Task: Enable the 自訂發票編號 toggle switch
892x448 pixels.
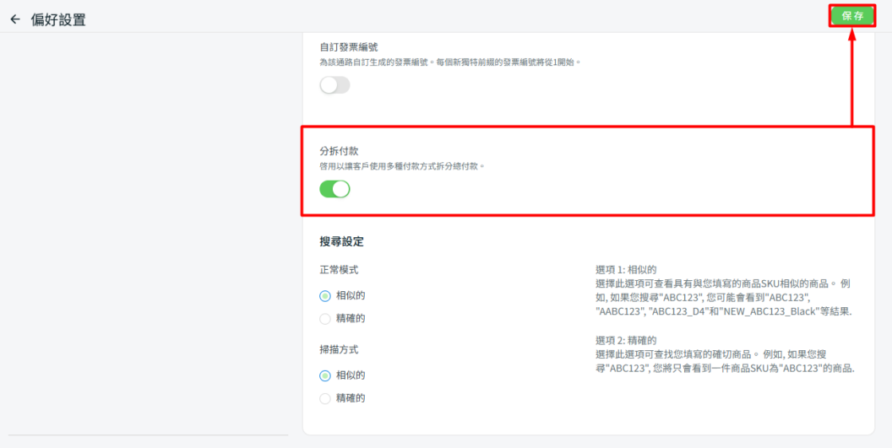Action: tap(334, 85)
